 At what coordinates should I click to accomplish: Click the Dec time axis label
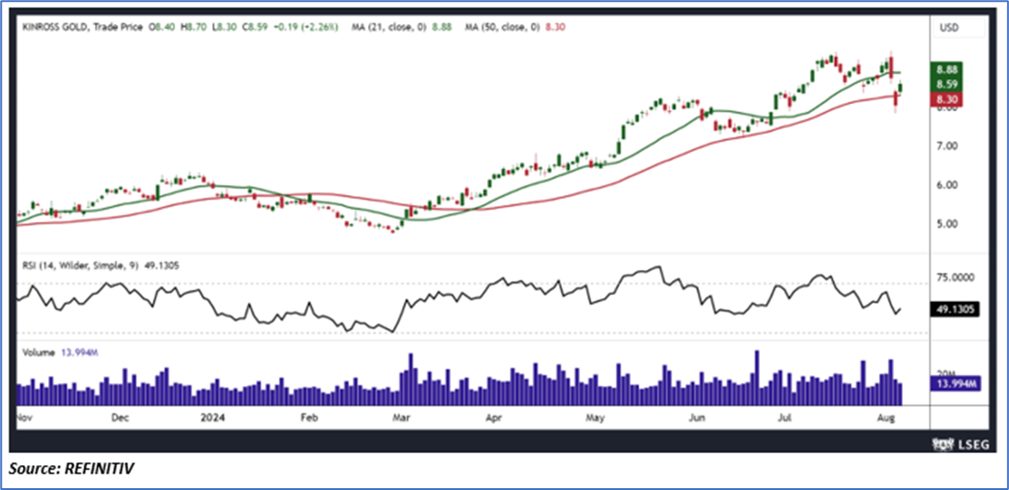pos(120,418)
